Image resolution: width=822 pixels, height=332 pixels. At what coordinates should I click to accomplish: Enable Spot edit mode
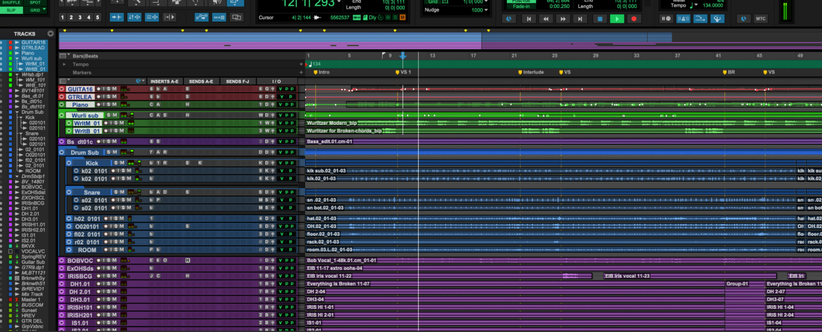(x=35, y=3)
